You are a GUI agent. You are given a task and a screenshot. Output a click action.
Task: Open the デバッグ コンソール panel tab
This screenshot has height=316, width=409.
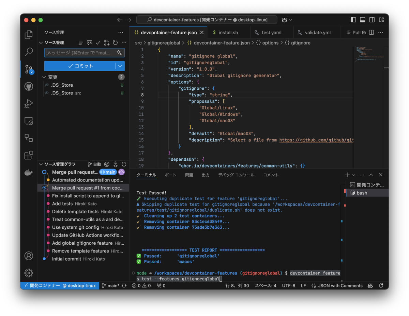pos(236,175)
